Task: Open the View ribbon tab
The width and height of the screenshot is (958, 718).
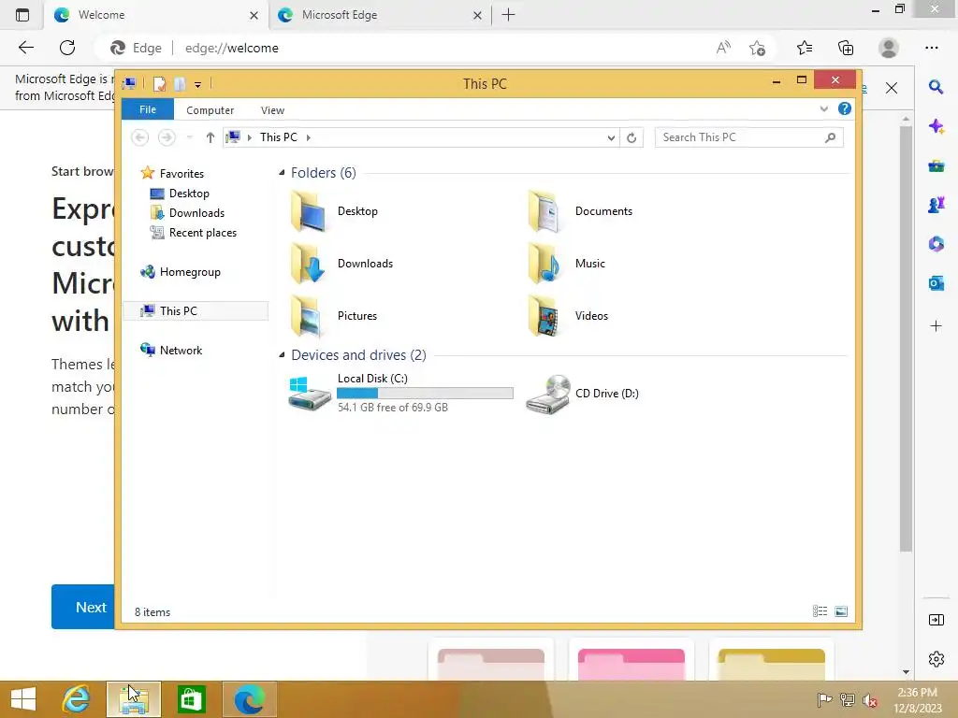Action: click(272, 110)
